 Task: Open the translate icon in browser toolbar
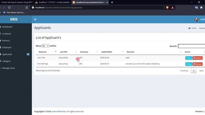click(196, 8)
